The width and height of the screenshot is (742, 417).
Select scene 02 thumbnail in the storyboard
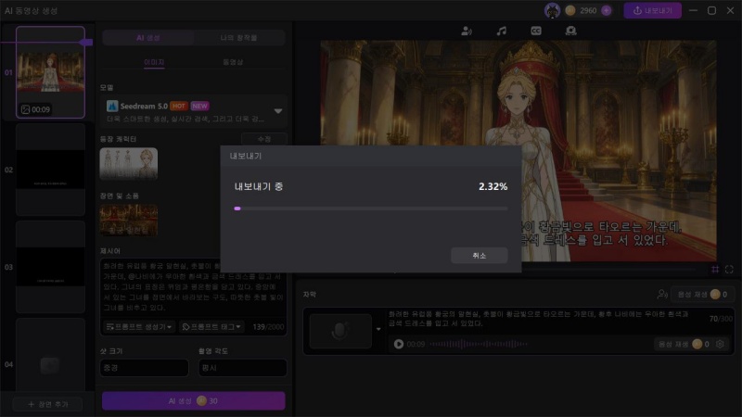[x=50, y=170]
